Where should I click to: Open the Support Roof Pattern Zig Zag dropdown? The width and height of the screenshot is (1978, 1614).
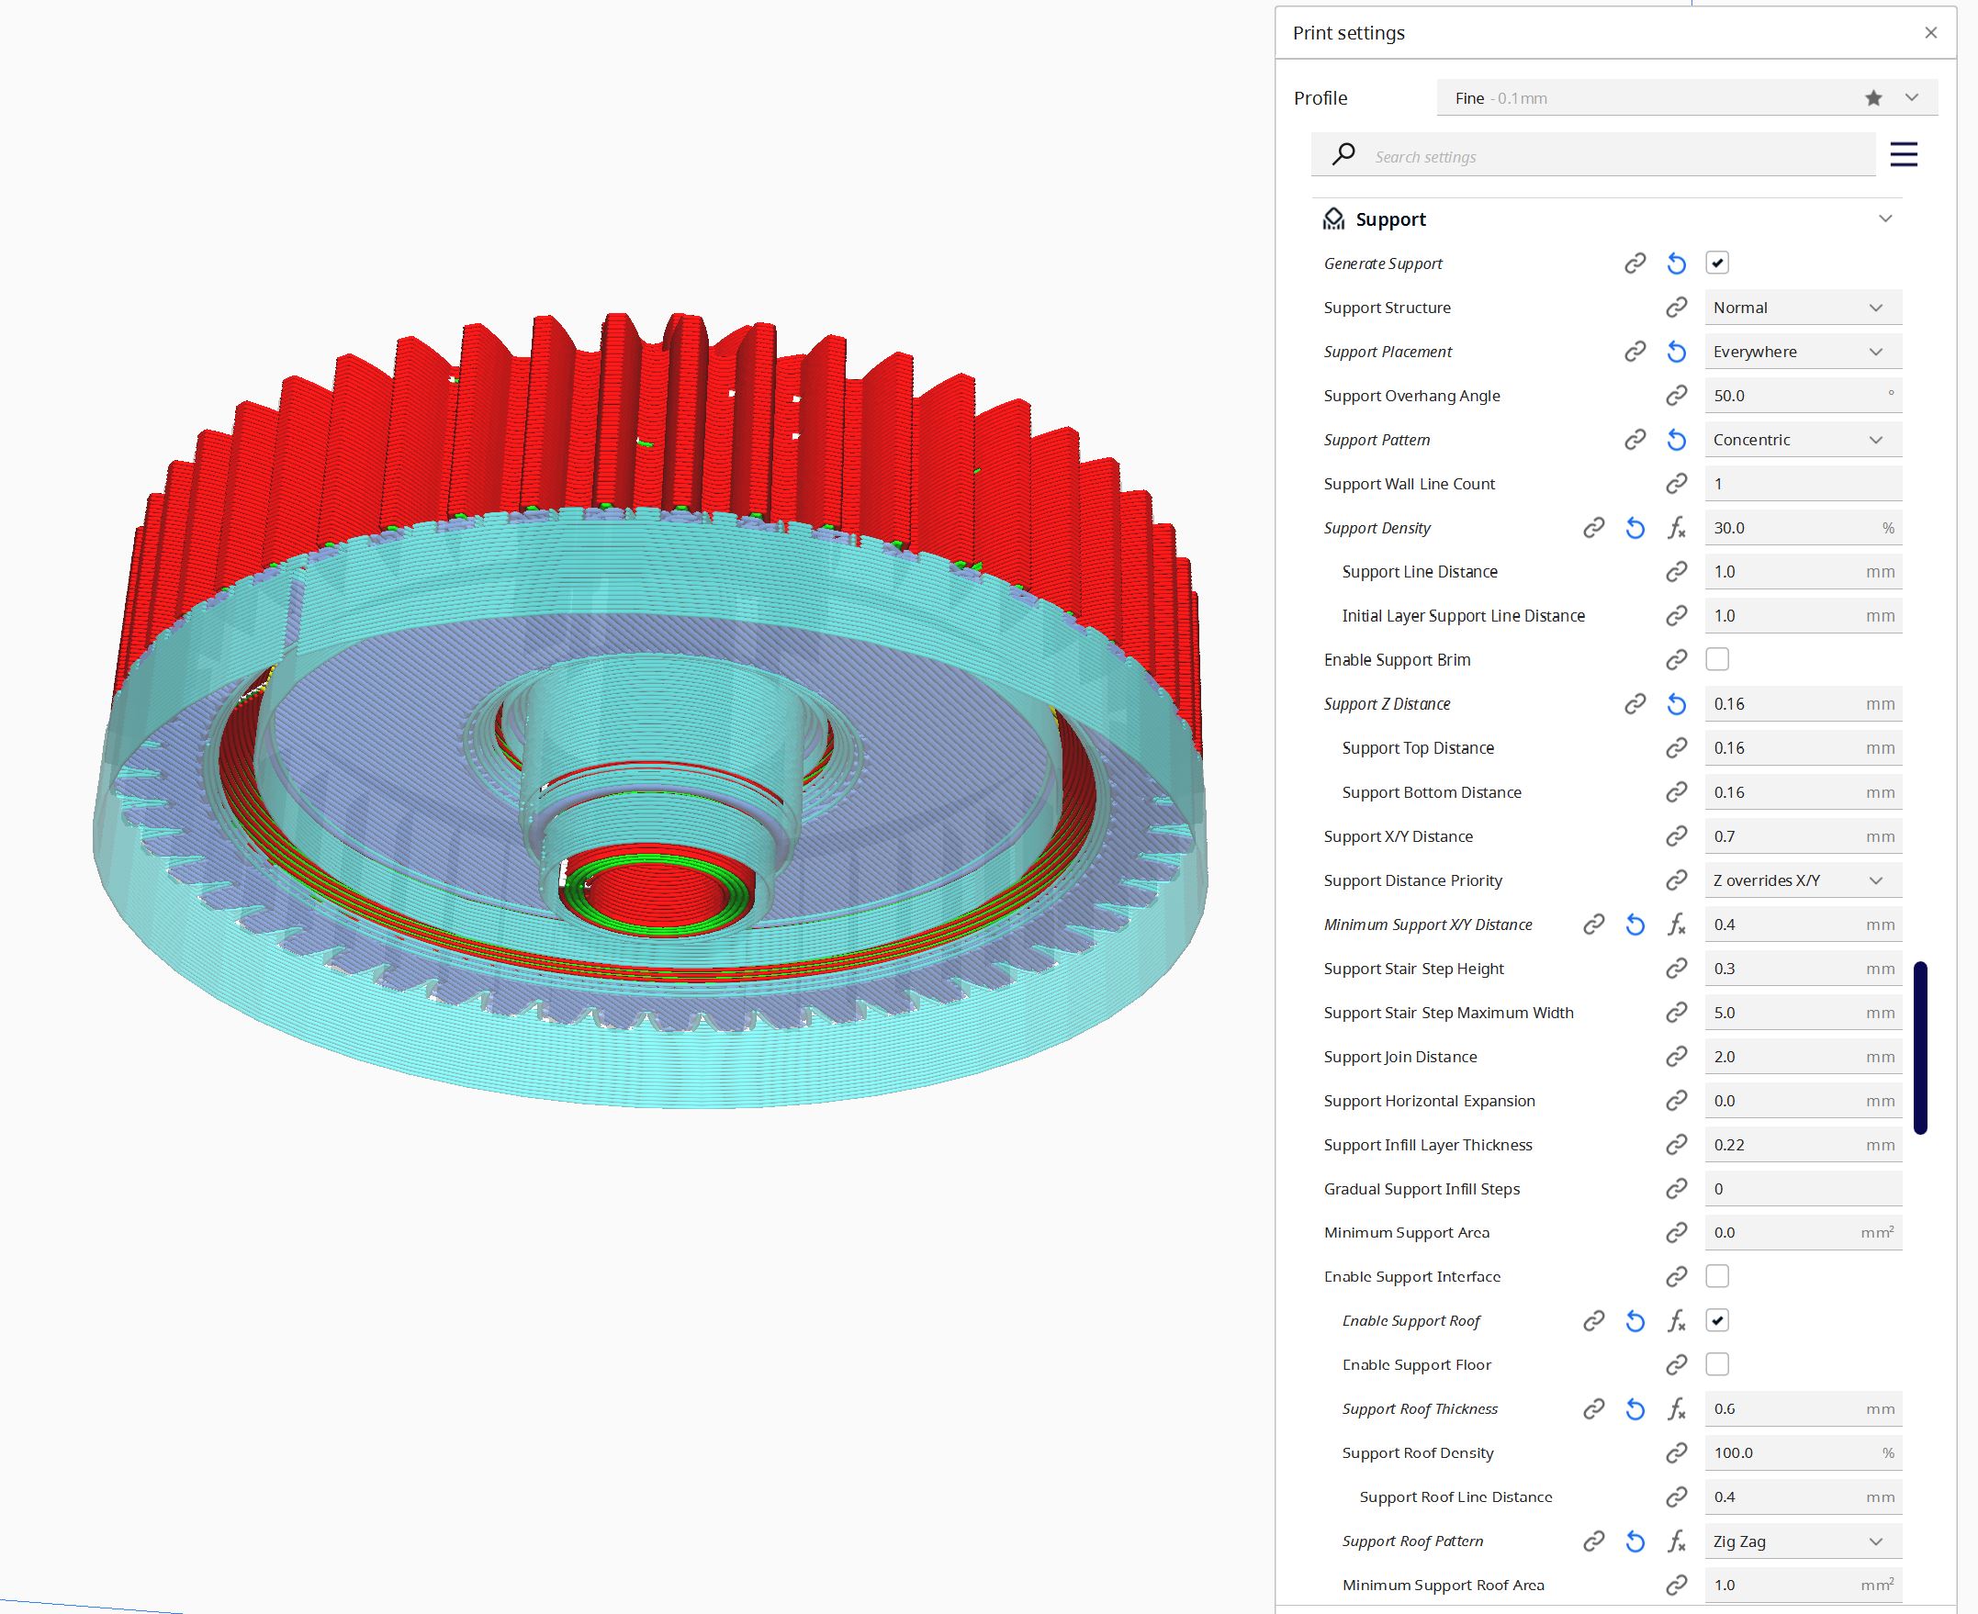point(1800,1541)
